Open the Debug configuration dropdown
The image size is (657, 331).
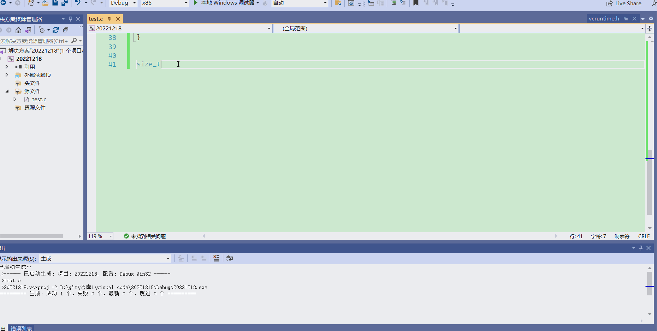(x=123, y=3)
